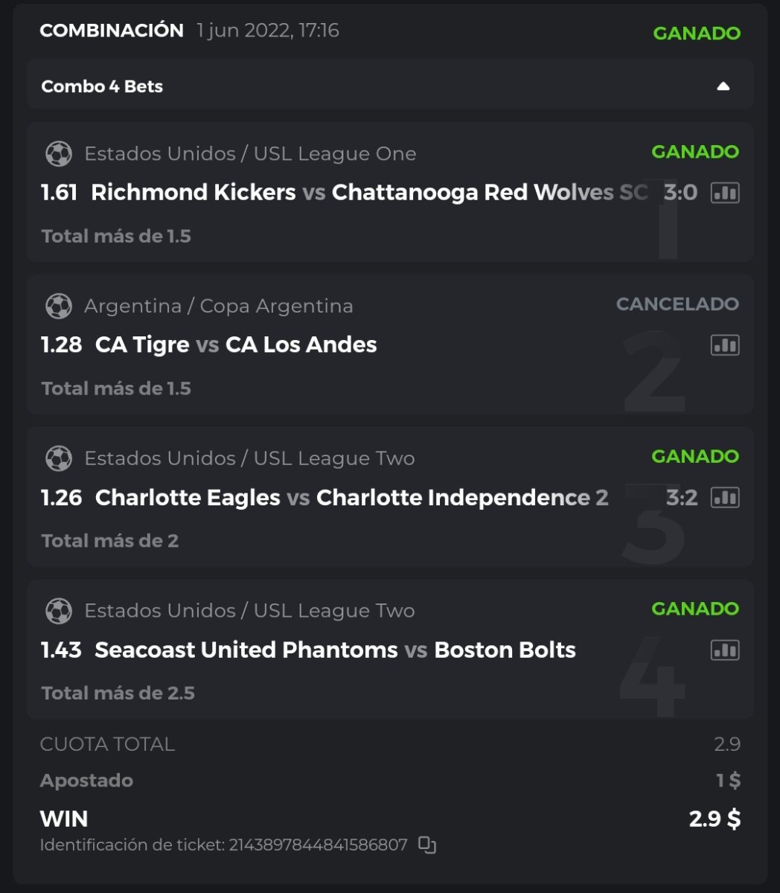Open stats icon for Seacoast United Phantoms match
This screenshot has height=893, width=780.
click(x=724, y=650)
